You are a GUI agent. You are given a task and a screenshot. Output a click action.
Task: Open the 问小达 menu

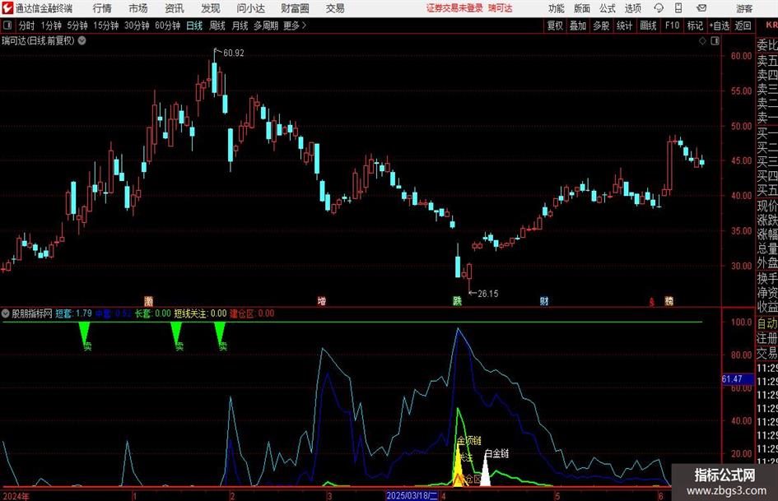[250, 8]
